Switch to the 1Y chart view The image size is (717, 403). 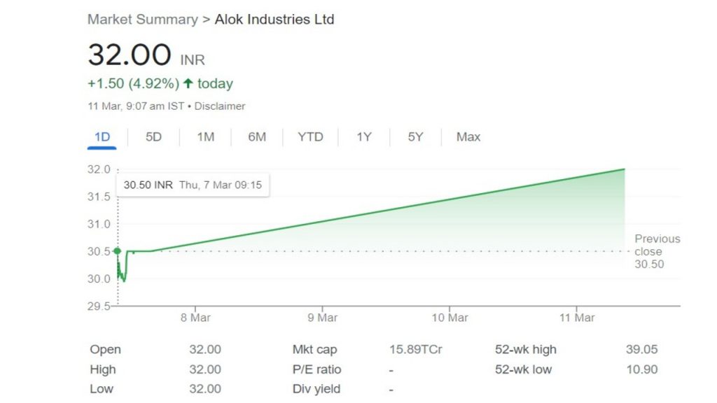[364, 137]
